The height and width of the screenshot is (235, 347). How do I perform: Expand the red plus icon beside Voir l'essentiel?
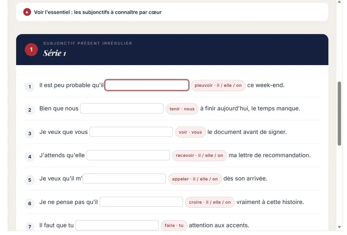tap(27, 12)
